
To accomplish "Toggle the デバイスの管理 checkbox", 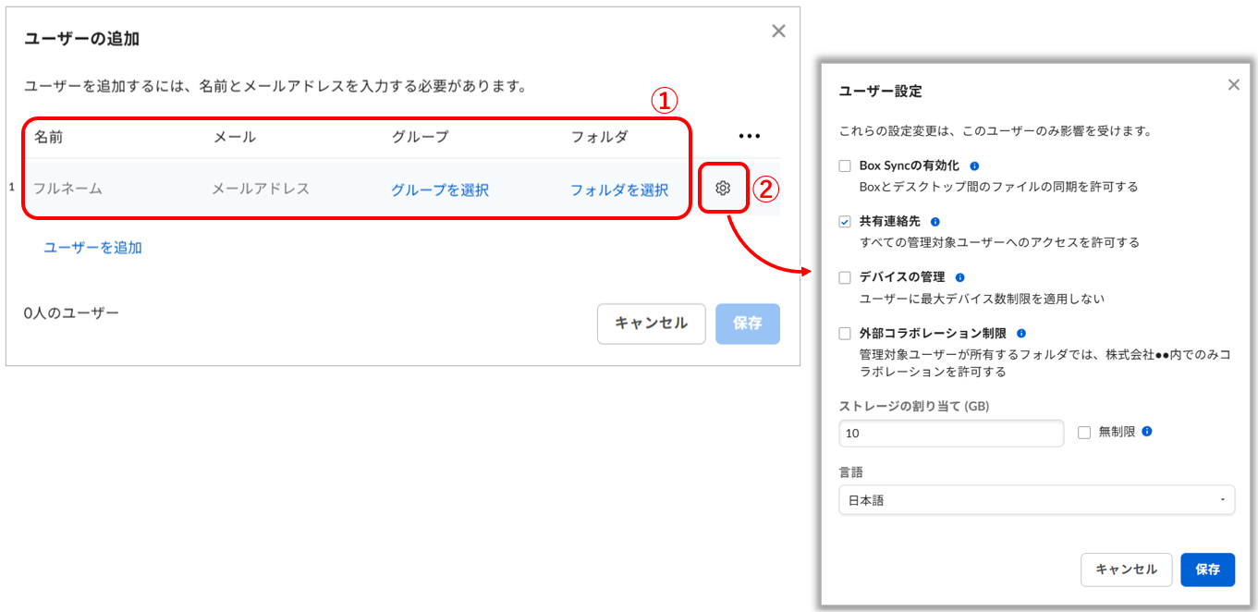I will point(845,277).
